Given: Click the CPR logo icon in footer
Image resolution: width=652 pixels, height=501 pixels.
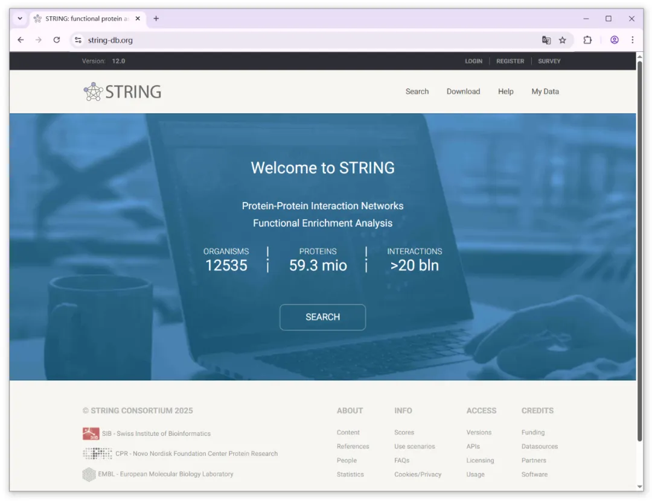Looking at the screenshot, I should (x=97, y=453).
